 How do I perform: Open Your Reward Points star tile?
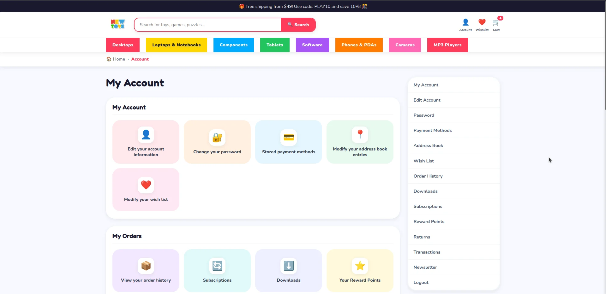click(x=360, y=270)
